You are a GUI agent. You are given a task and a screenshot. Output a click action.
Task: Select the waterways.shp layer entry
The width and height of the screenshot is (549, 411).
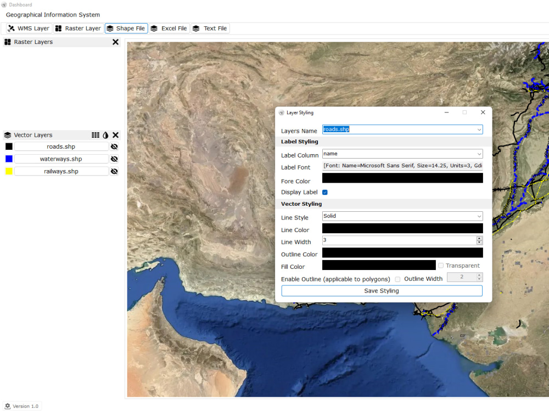point(61,159)
